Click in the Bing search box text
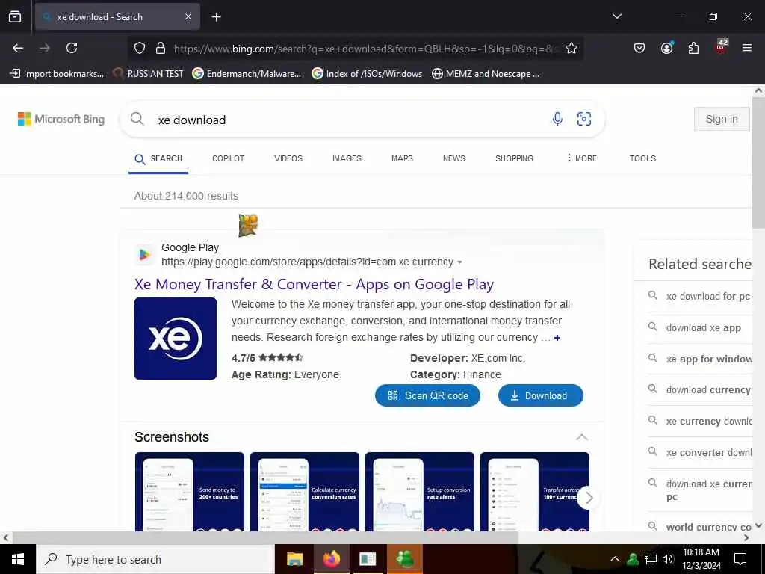The height and width of the screenshot is (574, 765). coord(192,120)
